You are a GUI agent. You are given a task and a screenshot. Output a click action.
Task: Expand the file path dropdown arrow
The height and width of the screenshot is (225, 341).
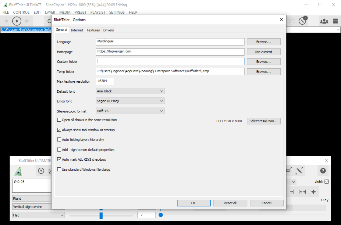(x=338, y=30)
